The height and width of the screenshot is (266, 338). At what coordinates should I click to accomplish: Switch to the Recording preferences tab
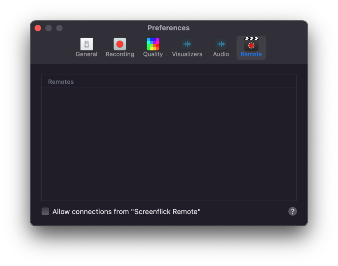(x=120, y=48)
